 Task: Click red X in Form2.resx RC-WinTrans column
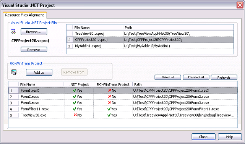[x=110, y=97]
